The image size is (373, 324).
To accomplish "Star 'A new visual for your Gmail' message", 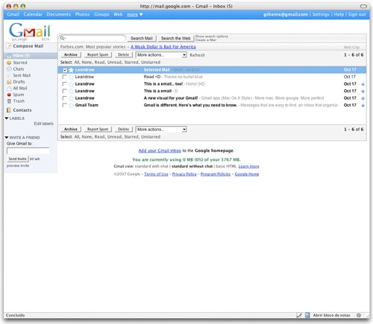I will tap(71, 98).
